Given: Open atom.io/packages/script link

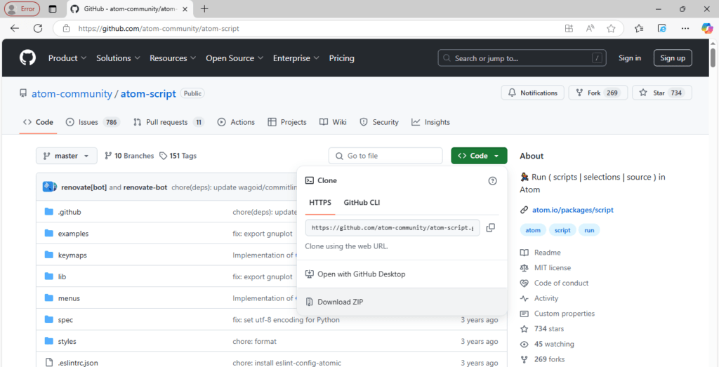Looking at the screenshot, I should pos(573,211).
